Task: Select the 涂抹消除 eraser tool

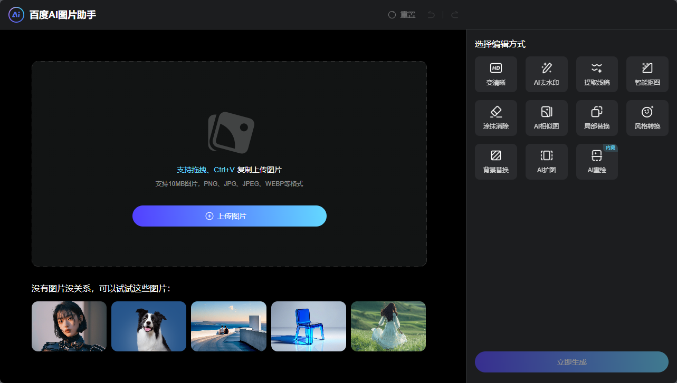Action: (495, 118)
